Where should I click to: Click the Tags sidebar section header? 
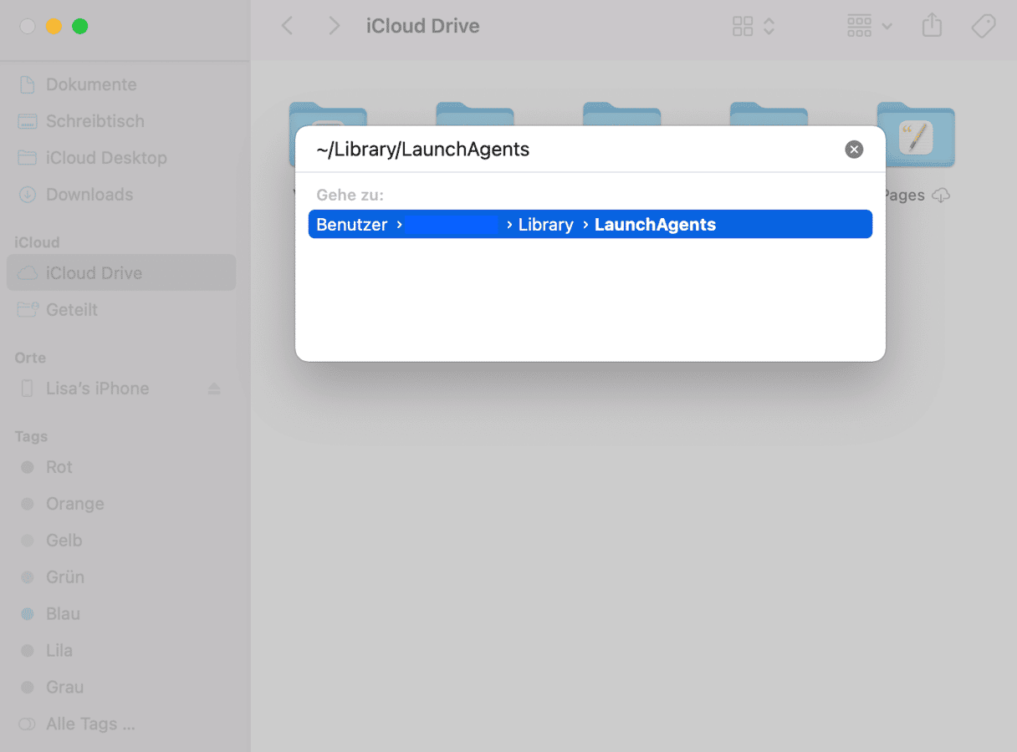[31, 436]
